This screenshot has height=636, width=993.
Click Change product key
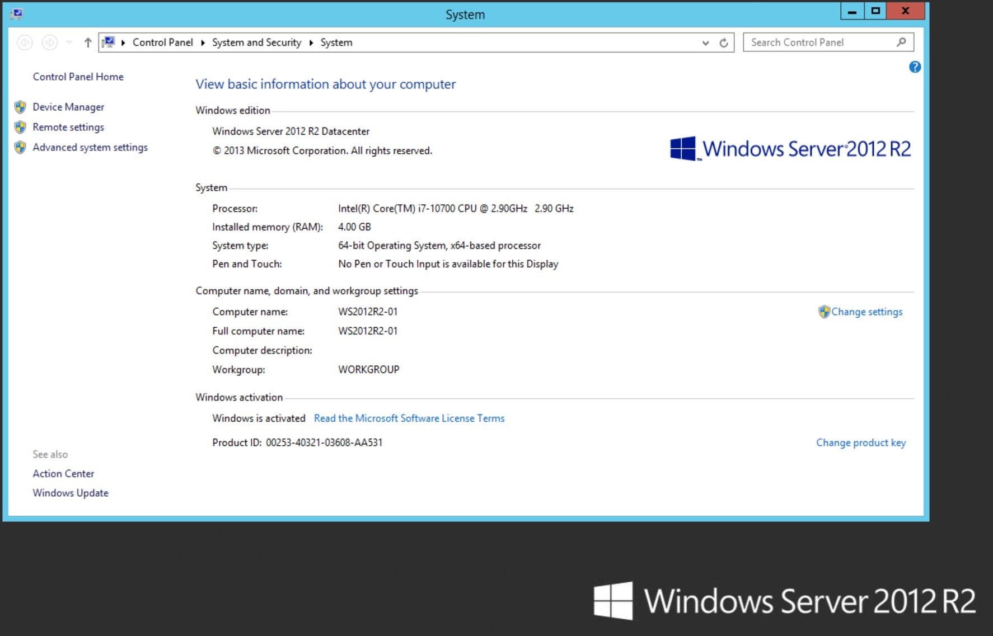pyautogui.click(x=861, y=442)
